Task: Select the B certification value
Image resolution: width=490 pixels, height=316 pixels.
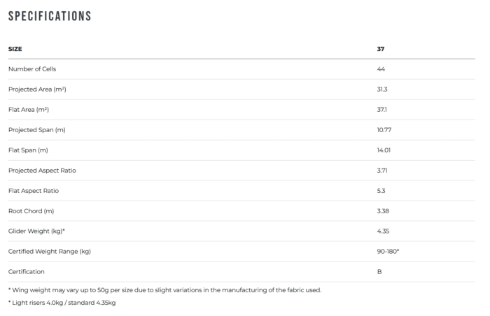Action: (x=379, y=271)
